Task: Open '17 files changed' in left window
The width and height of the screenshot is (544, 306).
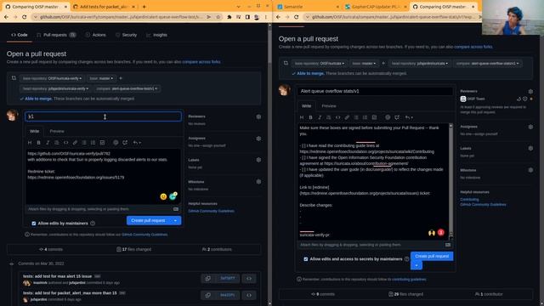Action: [134, 249]
